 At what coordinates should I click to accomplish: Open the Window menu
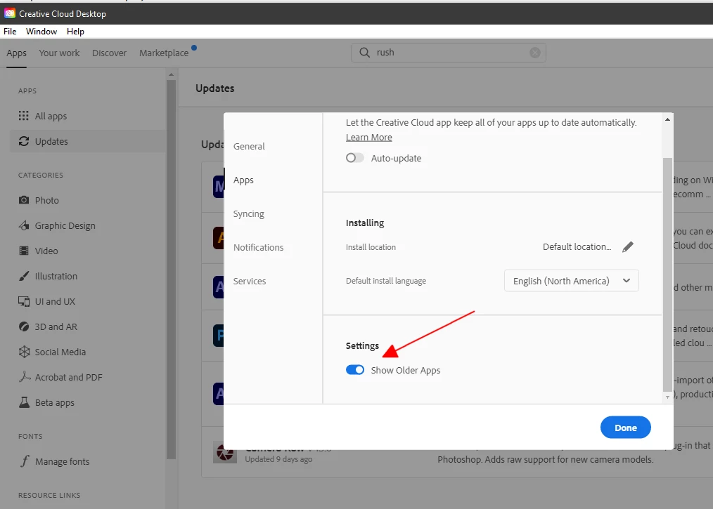click(41, 32)
